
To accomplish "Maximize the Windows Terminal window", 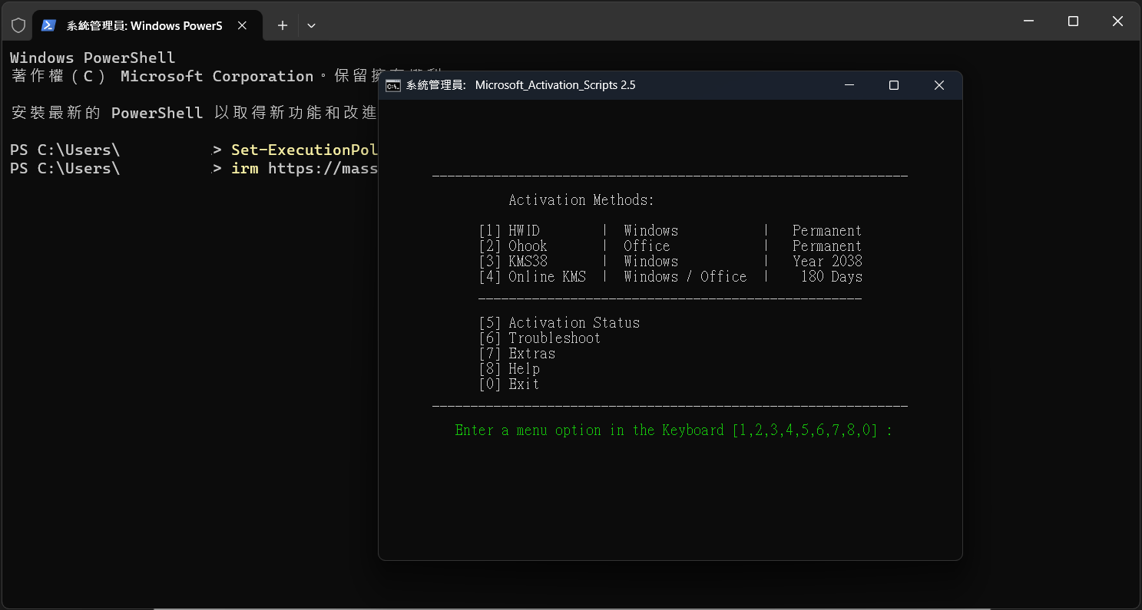I will tap(1073, 21).
